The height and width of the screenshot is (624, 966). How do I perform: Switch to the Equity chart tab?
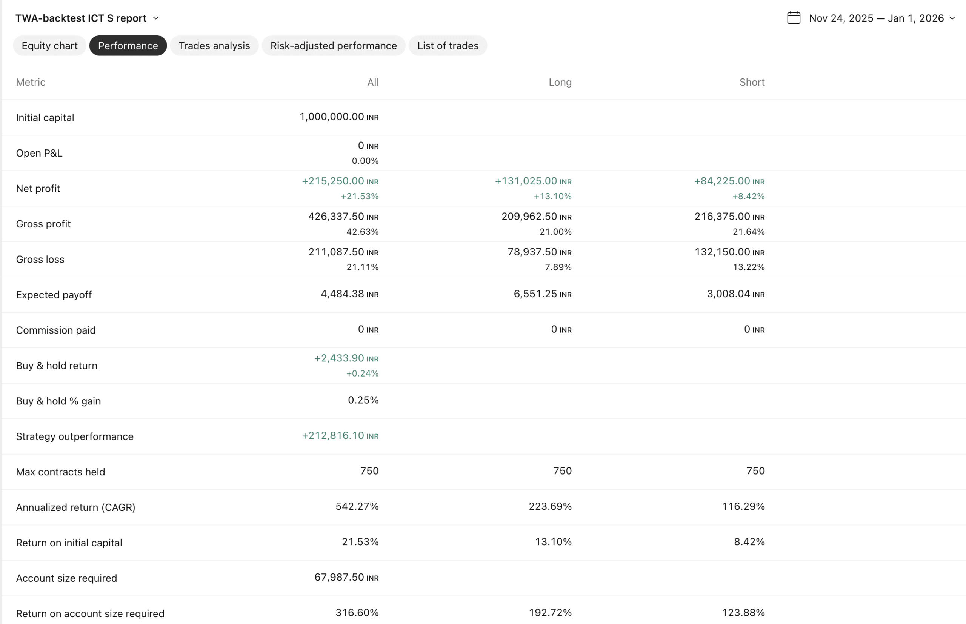pos(49,45)
